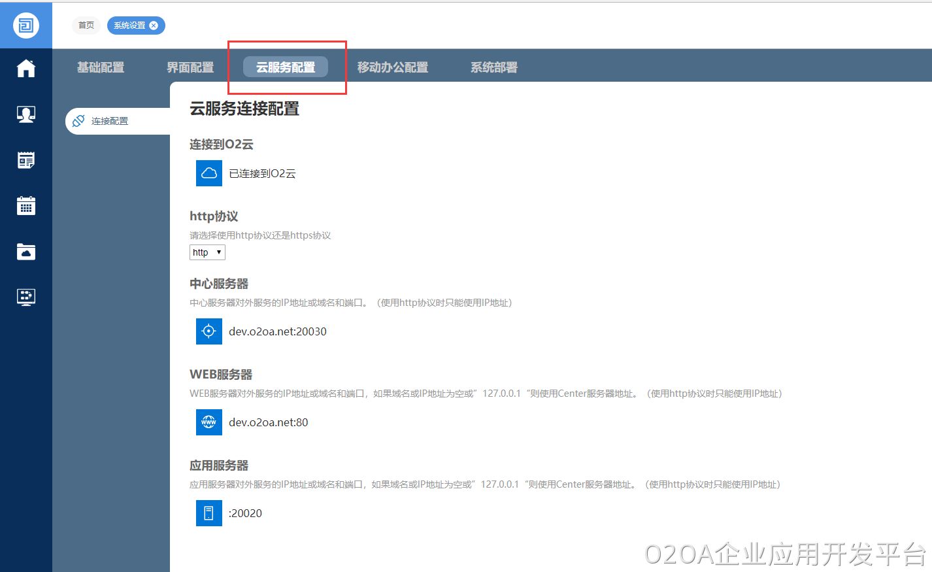The image size is (932, 572).
Task: Click the application server icon beside :20020
Action: pyautogui.click(x=208, y=513)
